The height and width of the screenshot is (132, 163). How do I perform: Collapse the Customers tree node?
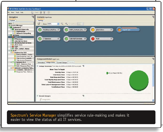[9, 28]
